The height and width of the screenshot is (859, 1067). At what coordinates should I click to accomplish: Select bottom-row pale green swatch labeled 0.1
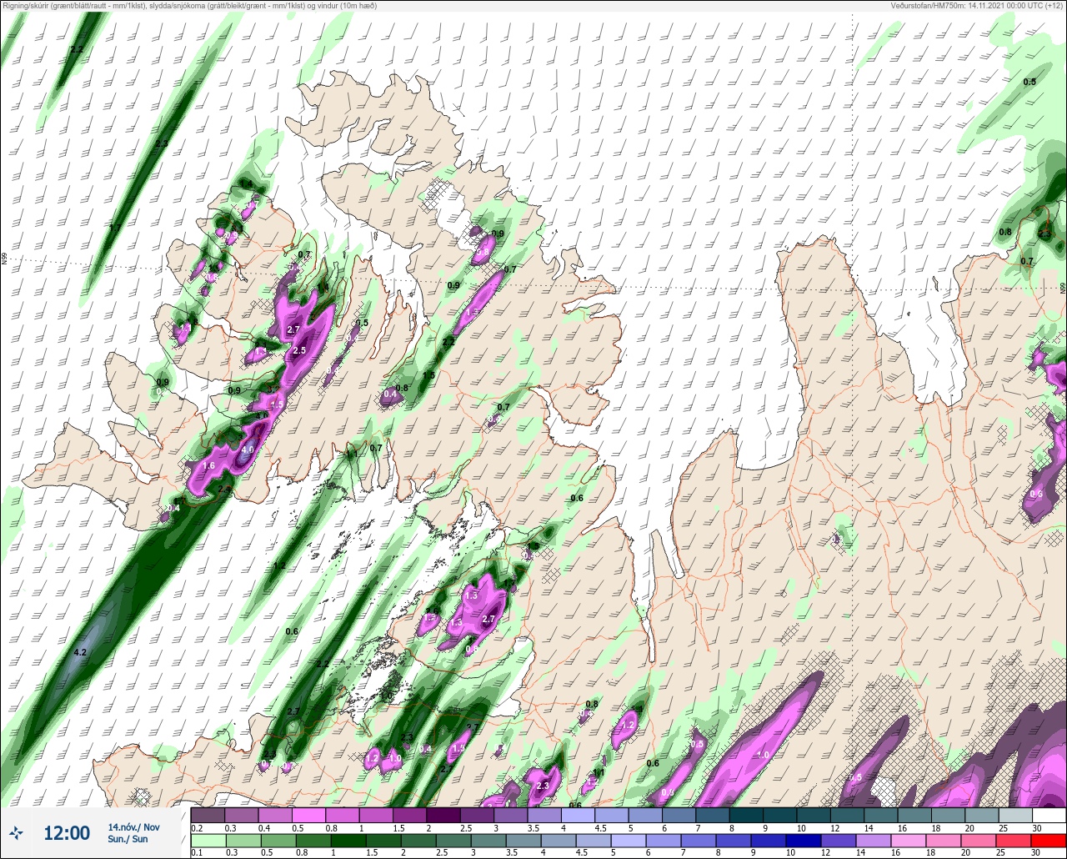[x=208, y=841]
